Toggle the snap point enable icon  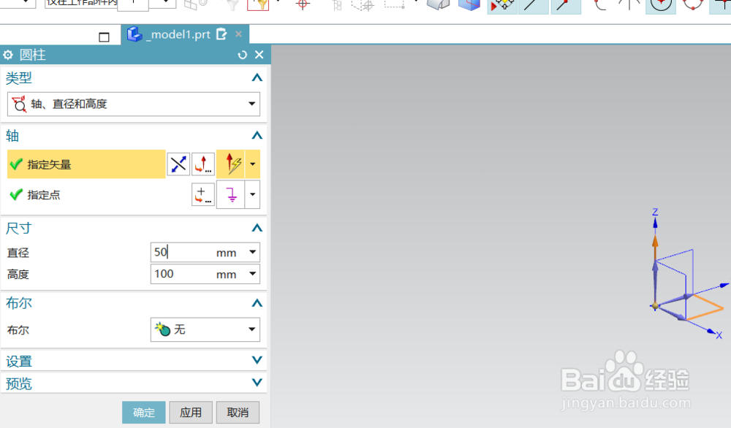503,6
